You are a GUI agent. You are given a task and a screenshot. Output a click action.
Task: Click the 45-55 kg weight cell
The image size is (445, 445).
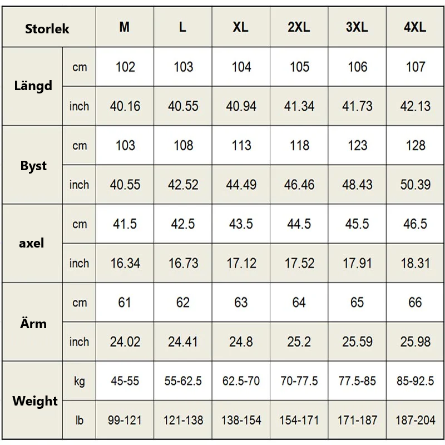[125, 381]
